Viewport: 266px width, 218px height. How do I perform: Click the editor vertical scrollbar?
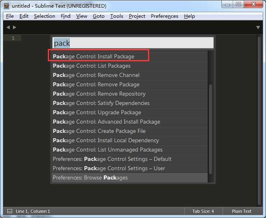pos(259,121)
